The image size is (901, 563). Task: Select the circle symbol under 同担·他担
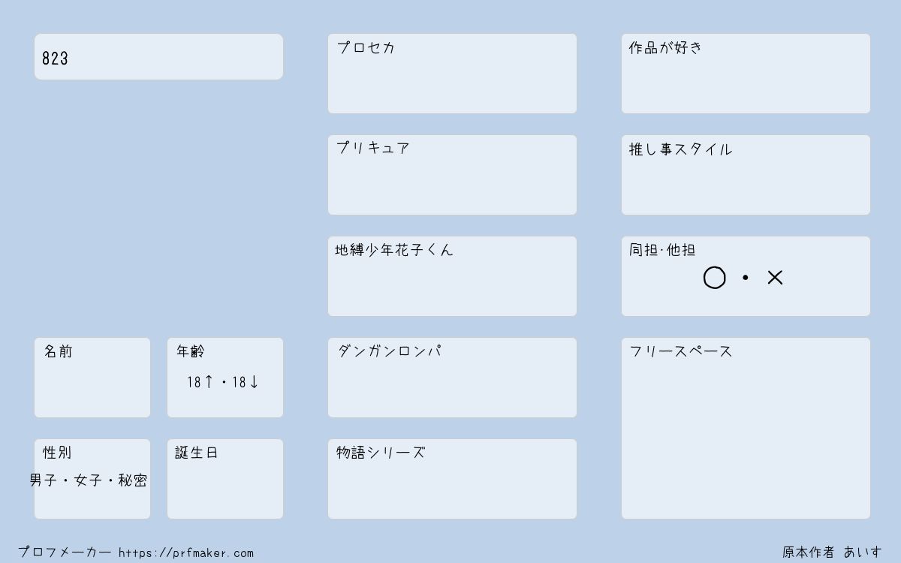click(714, 278)
